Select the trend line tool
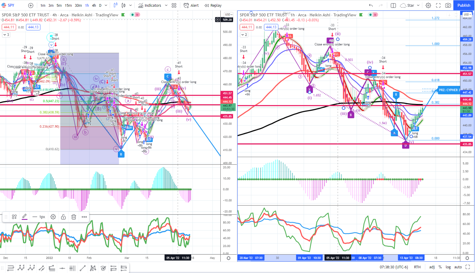Screen dimensions: 475x273 click(83, 268)
